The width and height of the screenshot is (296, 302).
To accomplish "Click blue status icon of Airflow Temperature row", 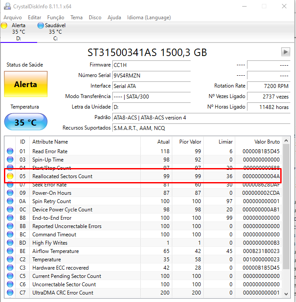I will pyautogui.click(x=10, y=251).
